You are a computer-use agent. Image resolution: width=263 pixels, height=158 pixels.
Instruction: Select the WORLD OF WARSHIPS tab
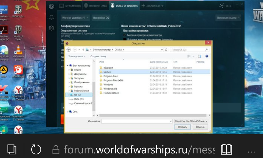pyautogui.click(x=124, y=6)
